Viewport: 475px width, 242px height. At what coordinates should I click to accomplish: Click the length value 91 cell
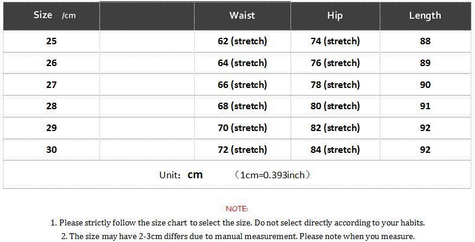tap(425, 106)
